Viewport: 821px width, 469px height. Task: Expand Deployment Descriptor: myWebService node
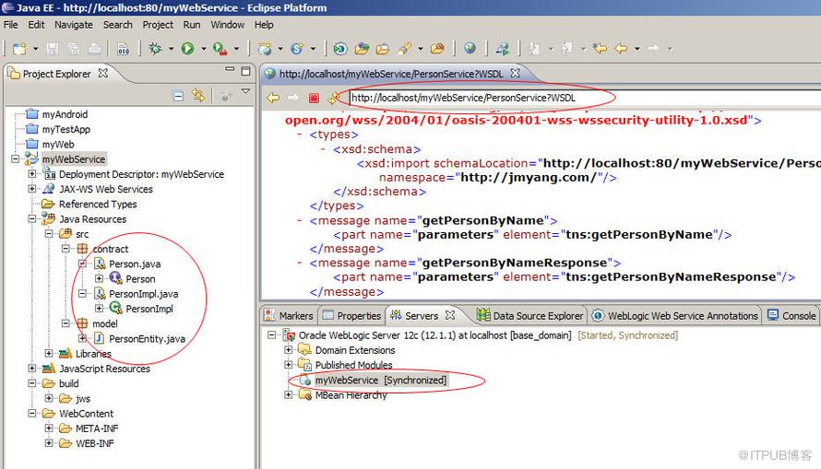32,174
